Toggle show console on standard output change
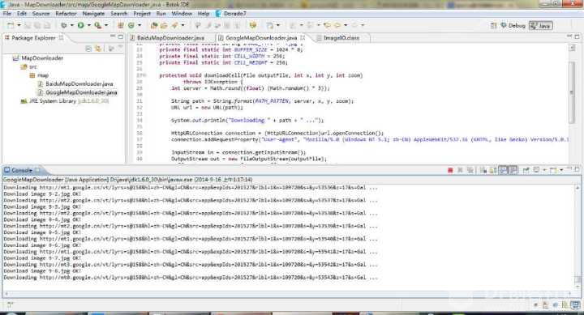The image size is (584, 315). tap(503, 170)
